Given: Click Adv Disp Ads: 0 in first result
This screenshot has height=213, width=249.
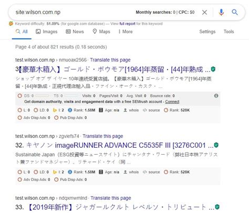Looking at the screenshot, I should tap(34, 118).
